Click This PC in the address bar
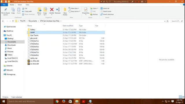Screen dimensions: 185x104 tap(23, 21)
